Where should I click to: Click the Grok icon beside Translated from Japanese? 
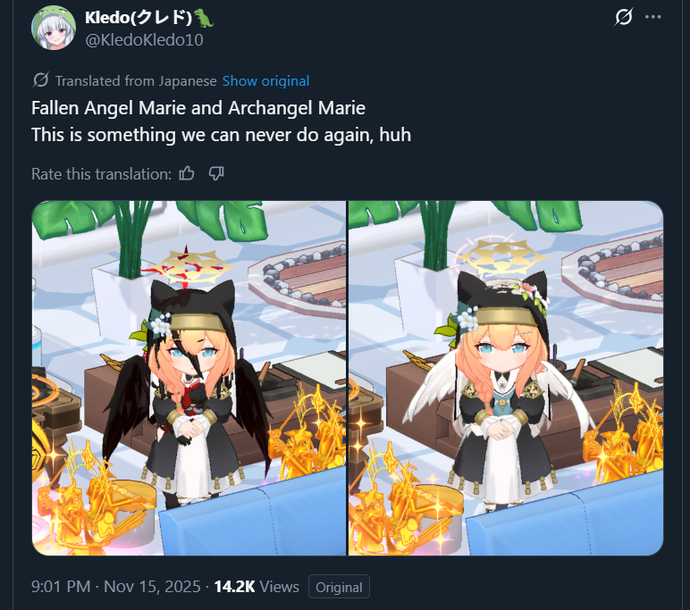40,80
